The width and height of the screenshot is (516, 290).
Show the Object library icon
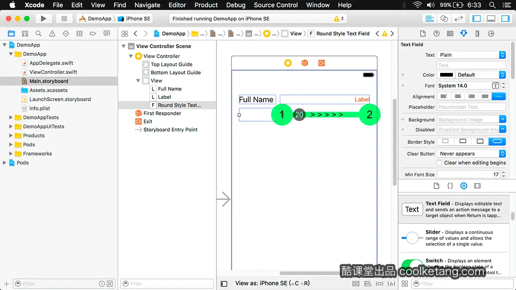tap(464, 186)
